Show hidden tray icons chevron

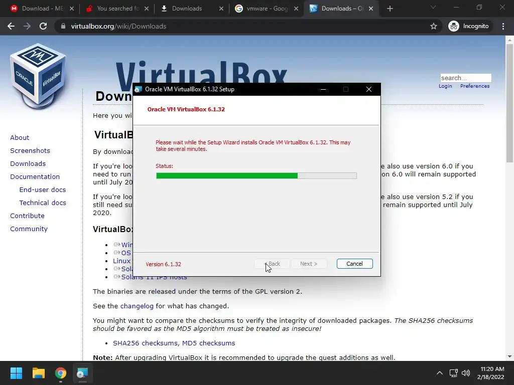pos(440,373)
